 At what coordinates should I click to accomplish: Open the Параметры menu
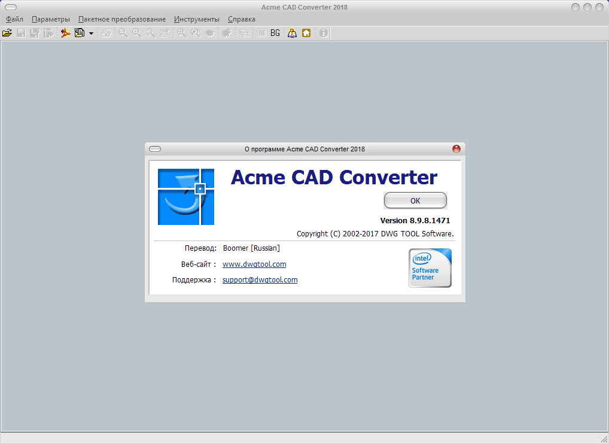[x=50, y=19]
